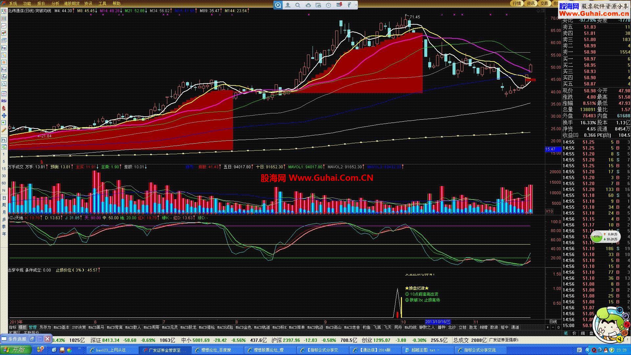This screenshot has width=631, height=355.
Task: Select the 静默之人 template
Action: coord(427,327)
